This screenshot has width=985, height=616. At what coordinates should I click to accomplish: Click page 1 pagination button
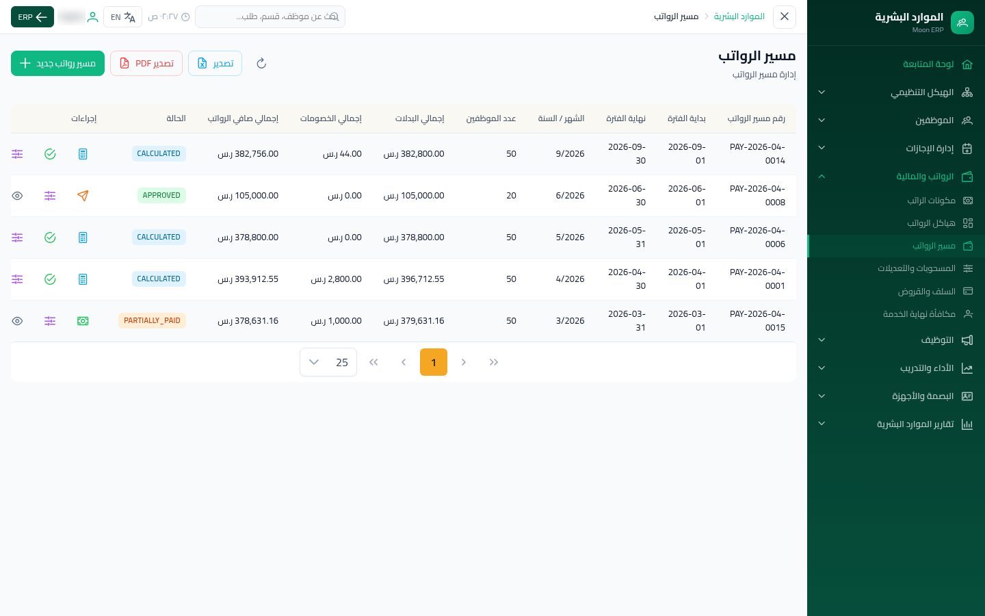pos(434,362)
